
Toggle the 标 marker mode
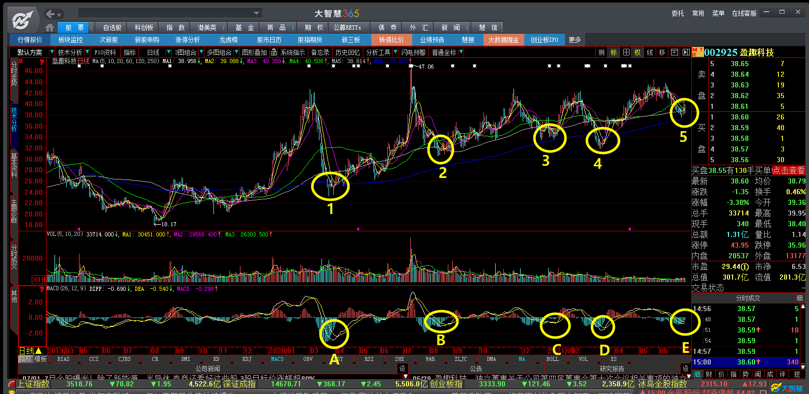pyautogui.click(x=613, y=52)
